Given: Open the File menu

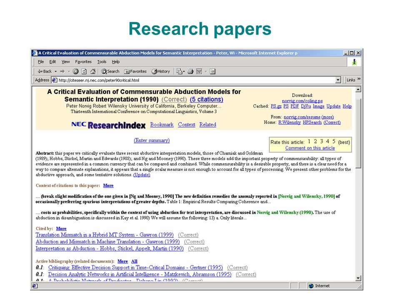Looking at the screenshot, I should tap(41, 62).
